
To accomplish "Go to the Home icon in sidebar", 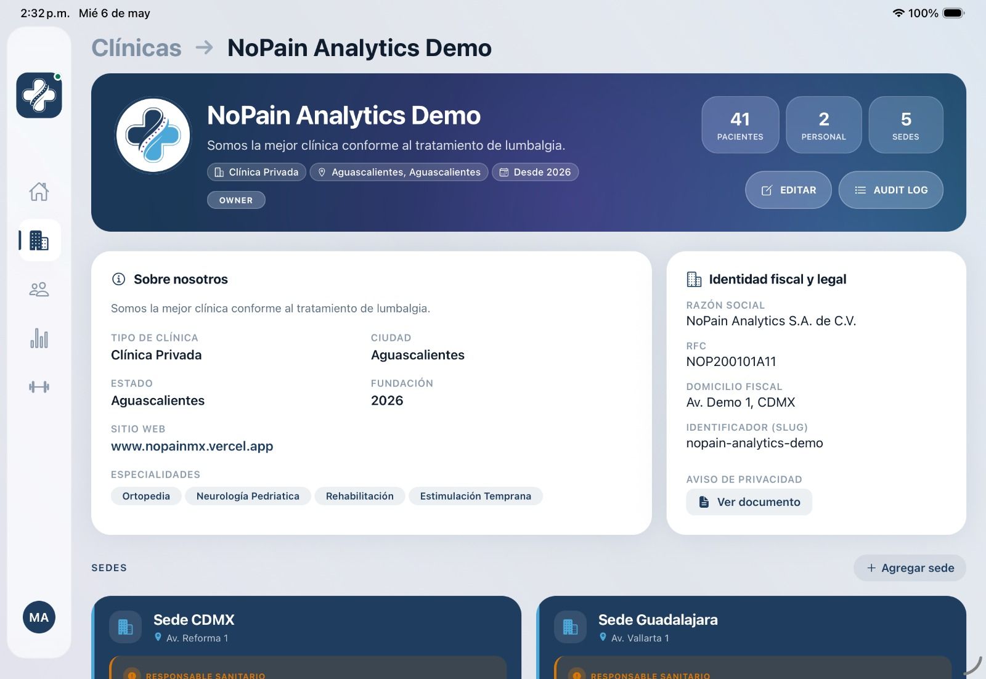I will (x=39, y=192).
